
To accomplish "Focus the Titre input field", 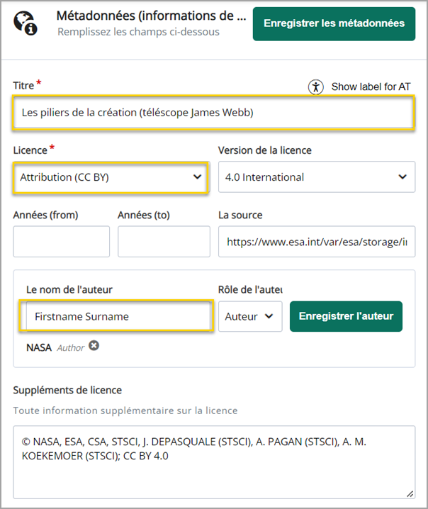I will 213,113.
